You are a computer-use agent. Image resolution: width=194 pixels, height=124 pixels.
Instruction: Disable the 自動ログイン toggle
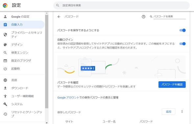click(x=182, y=44)
